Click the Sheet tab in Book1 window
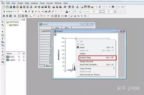 pos(49,66)
